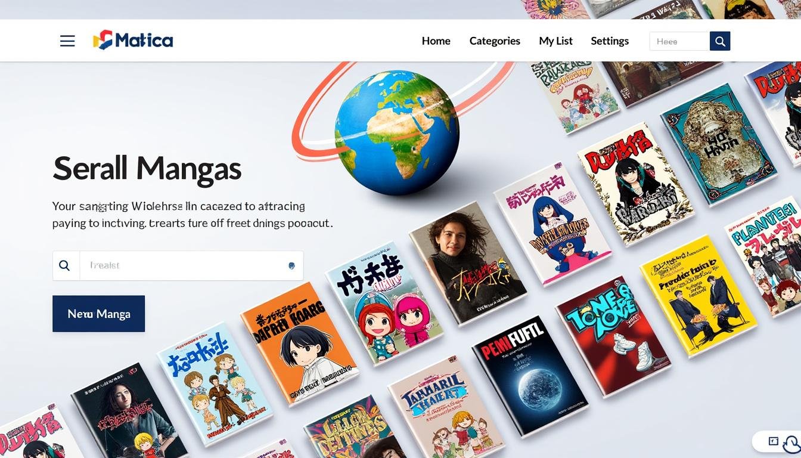The image size is (801, 458).
Task: Click the clock icon in the bottom-right corner
Action: pos(791,444)
